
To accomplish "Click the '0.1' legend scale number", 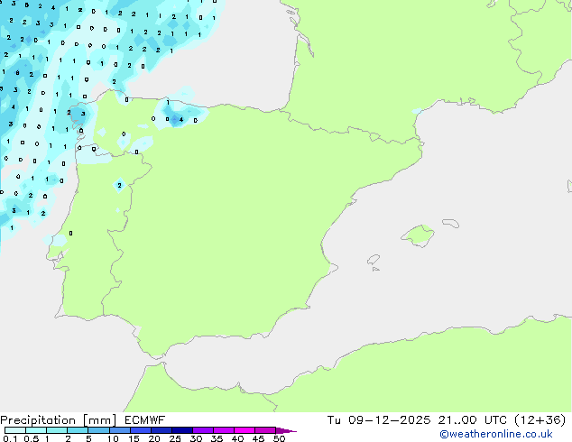I will point(10,438).
